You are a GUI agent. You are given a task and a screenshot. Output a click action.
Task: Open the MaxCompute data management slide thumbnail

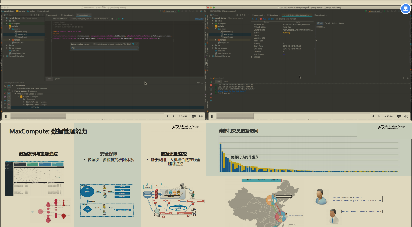[103, 175]
